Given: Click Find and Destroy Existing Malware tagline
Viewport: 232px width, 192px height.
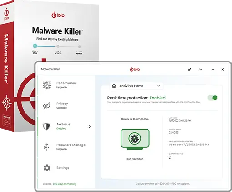Looking at the screenshot, I should tap(57, 39).
